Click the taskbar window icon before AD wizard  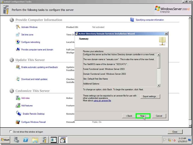[54, 140]
